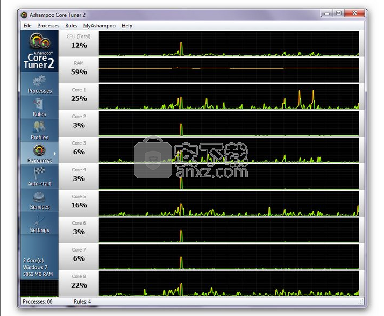
Task: Open the Rules menu in menu bar
Action: 71,26
